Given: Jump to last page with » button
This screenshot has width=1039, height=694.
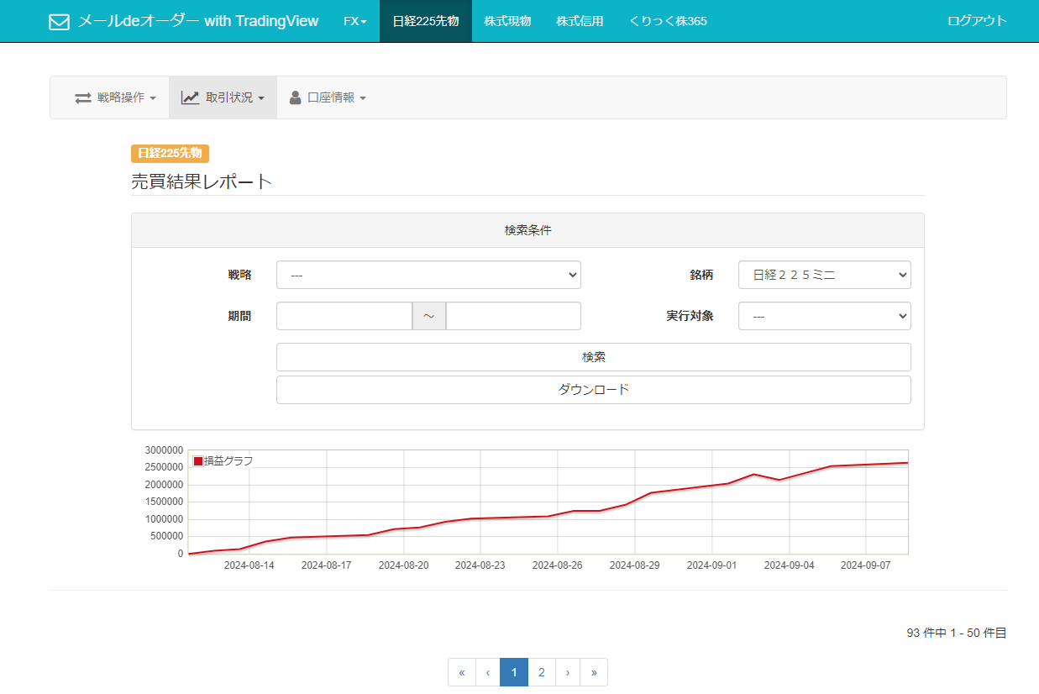Looking at the screenshot, I should (x=594, y=672).
